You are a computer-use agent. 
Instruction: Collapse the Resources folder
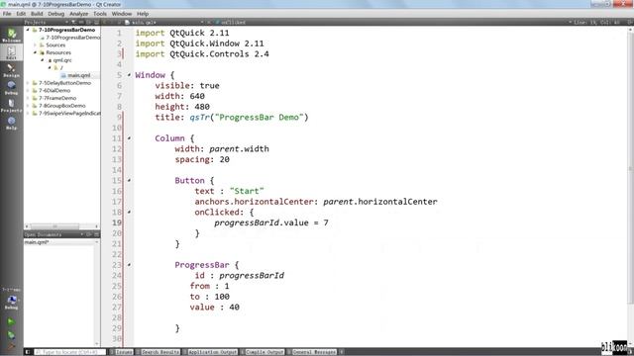(36, 52)
